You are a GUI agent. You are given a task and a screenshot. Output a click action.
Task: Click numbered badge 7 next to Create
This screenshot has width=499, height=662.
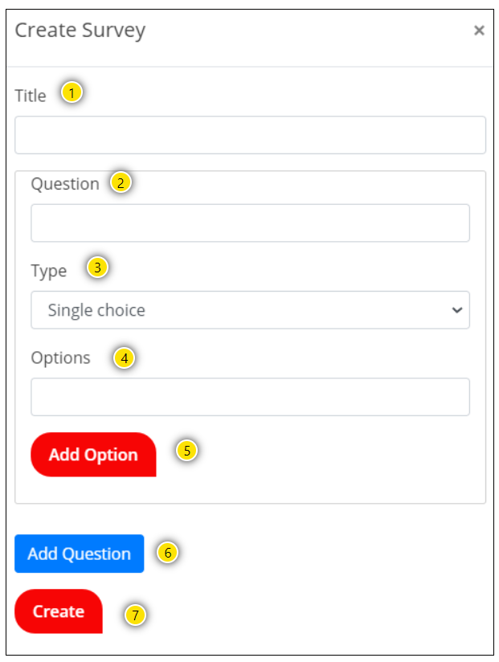pos(135,616)
